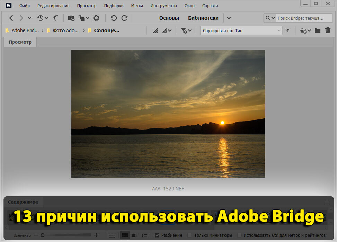Click the Поиск Bridge search field
Image resolution: width=337 pixels, height=242 pixels.
pyautogui.click(x=304, y=18)
